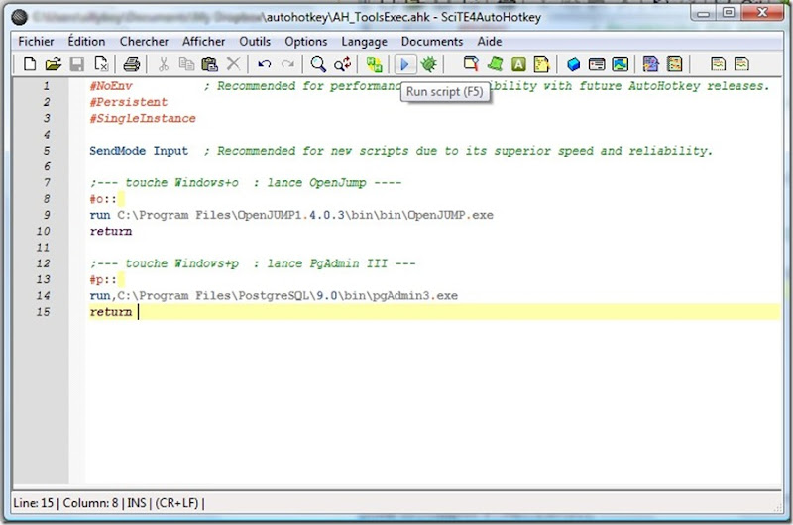Click the blue cube toolbar icon

[x=574, y=64]
